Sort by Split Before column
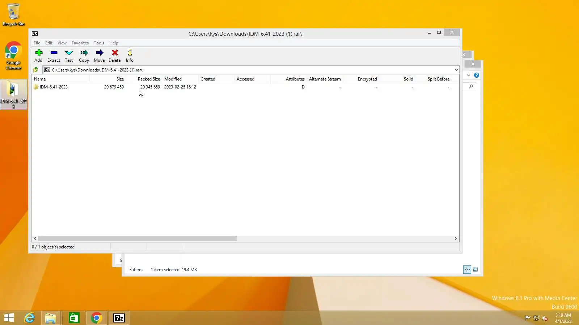 click(433, 79)
